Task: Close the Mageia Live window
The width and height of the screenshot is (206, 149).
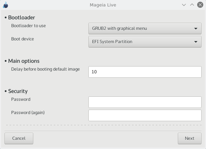Action: [200, 5]
